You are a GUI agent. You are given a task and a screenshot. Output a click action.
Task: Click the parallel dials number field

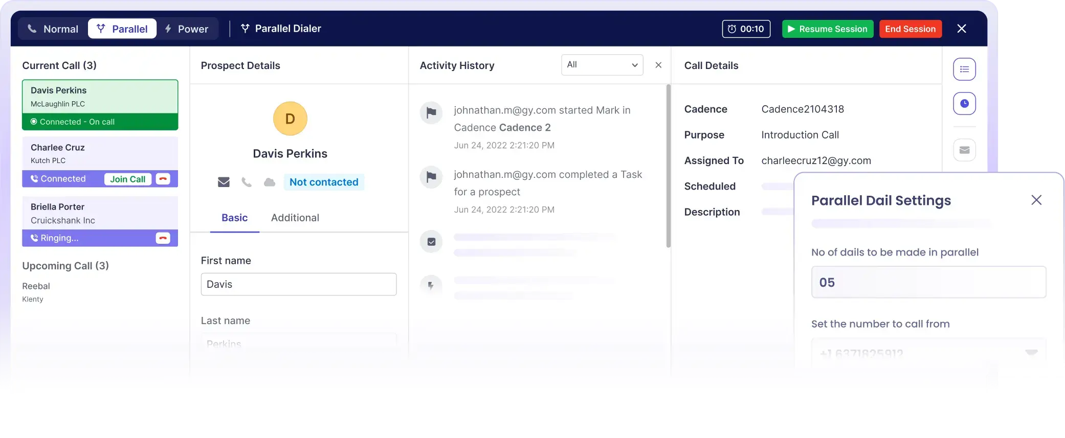pyautogui.click(x=928, y=282)
